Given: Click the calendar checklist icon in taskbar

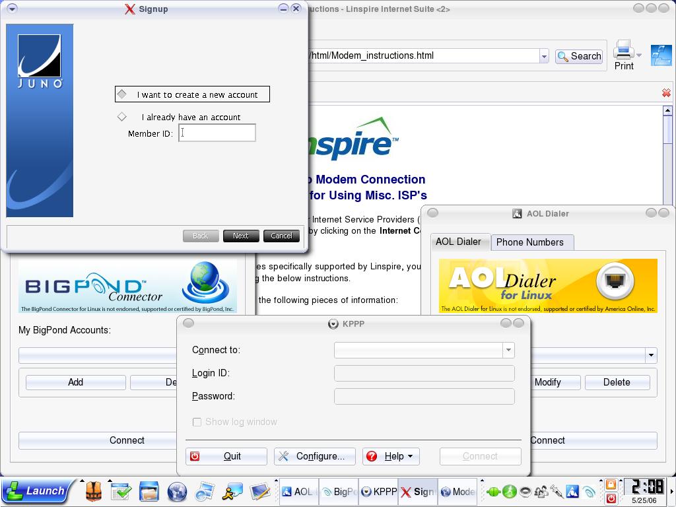Looking at the screenshot, I should (x=121, y=491).
